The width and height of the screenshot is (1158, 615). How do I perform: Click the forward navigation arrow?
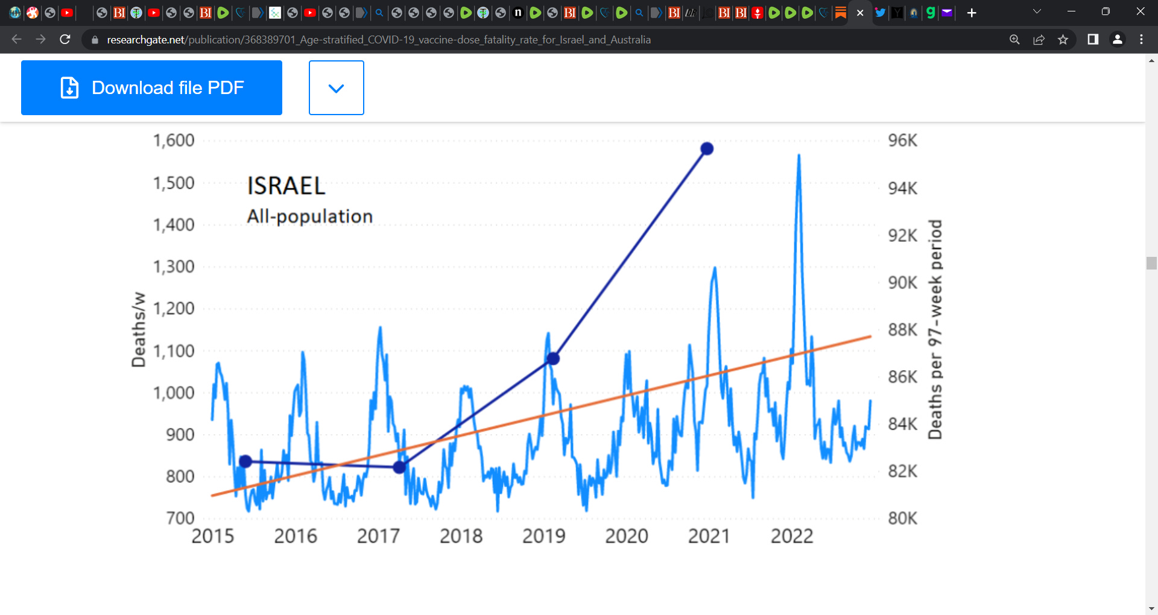coord(40,39)
